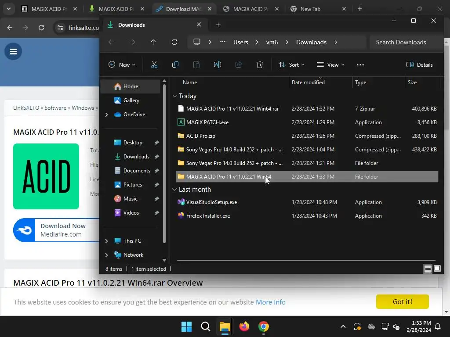Collapse the Last month group
The image size is (450, 337).
[174, 190]
